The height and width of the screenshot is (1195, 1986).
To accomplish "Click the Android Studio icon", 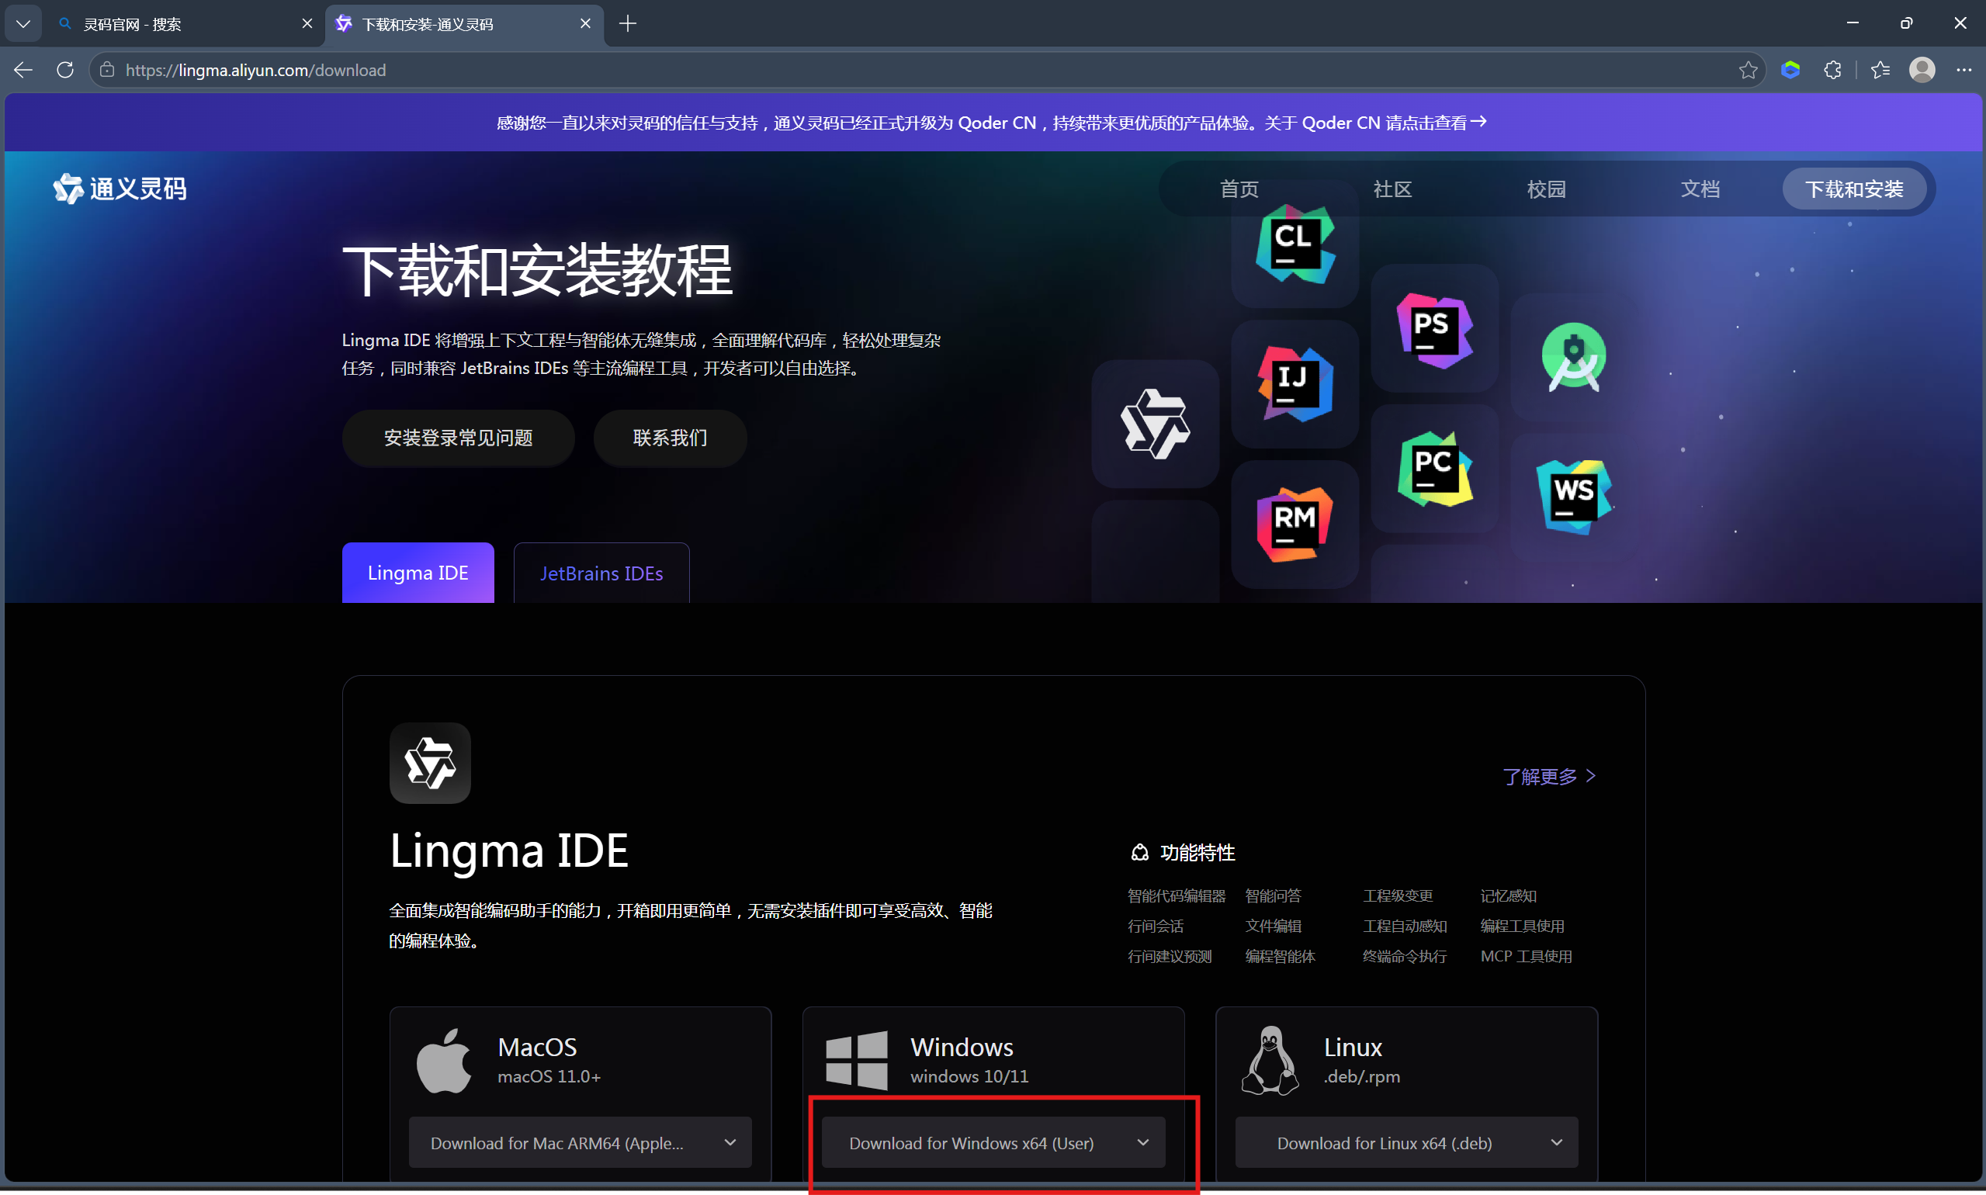I will click(x=1574, y=357).
